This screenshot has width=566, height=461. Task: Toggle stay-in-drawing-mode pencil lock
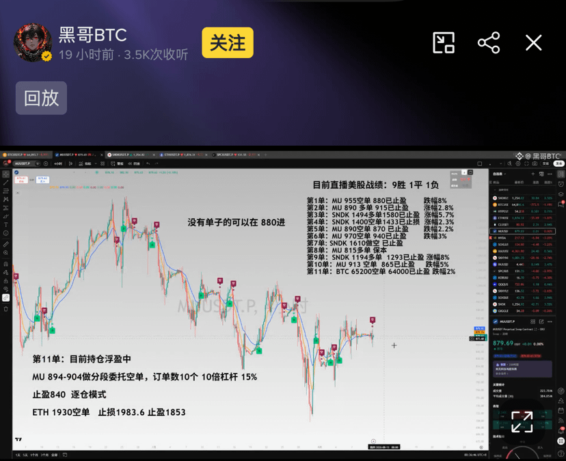click(x=5, y=272)
